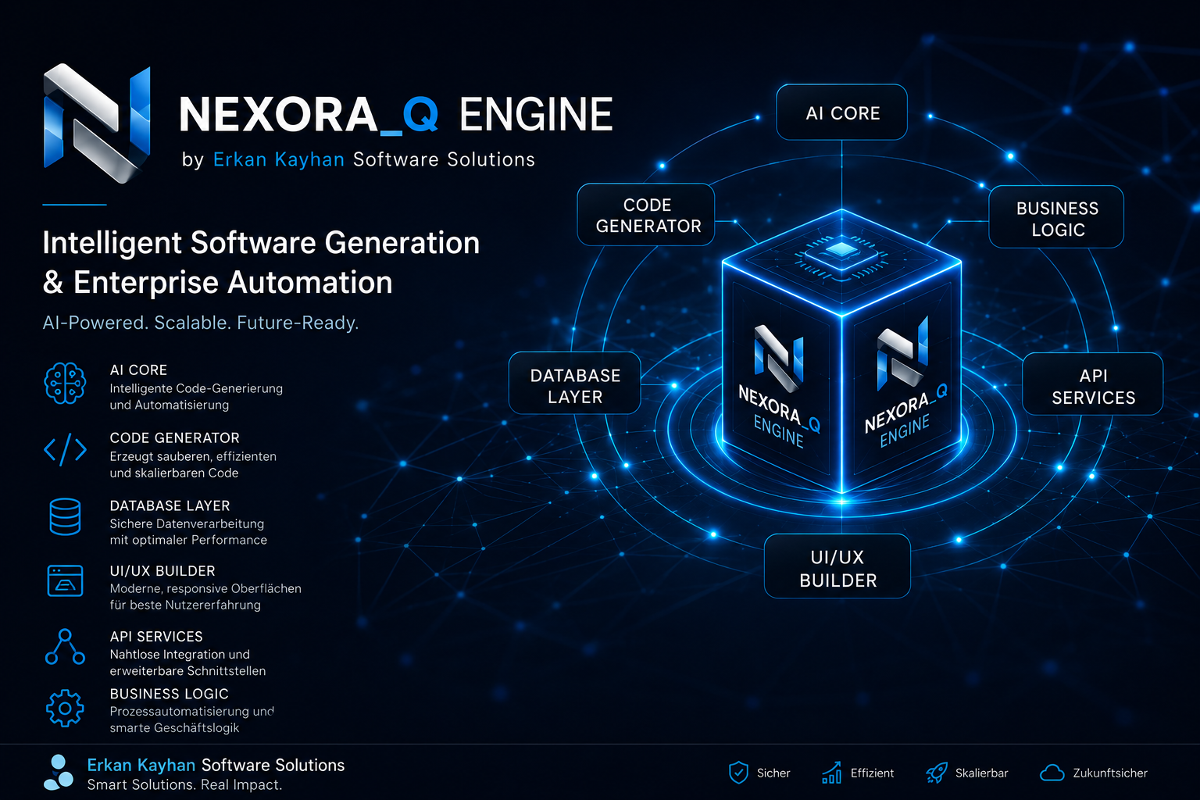Click the Business Logic gear icon
The width and height of the screenshot is (1200, 800).
click(65, 709)
